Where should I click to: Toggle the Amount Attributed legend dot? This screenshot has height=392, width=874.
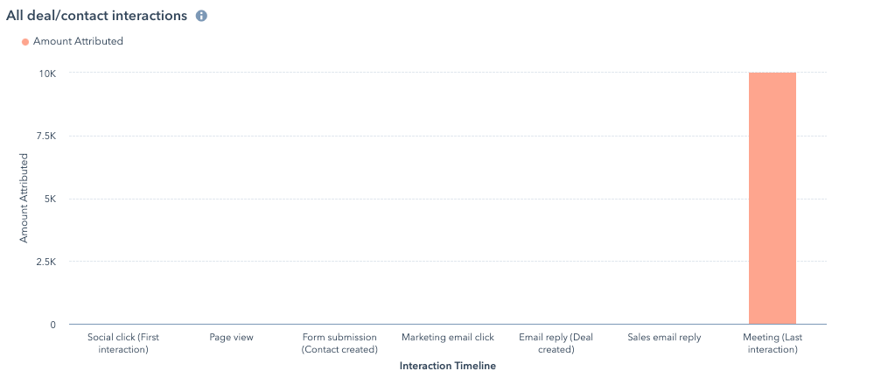click(25, 42)
